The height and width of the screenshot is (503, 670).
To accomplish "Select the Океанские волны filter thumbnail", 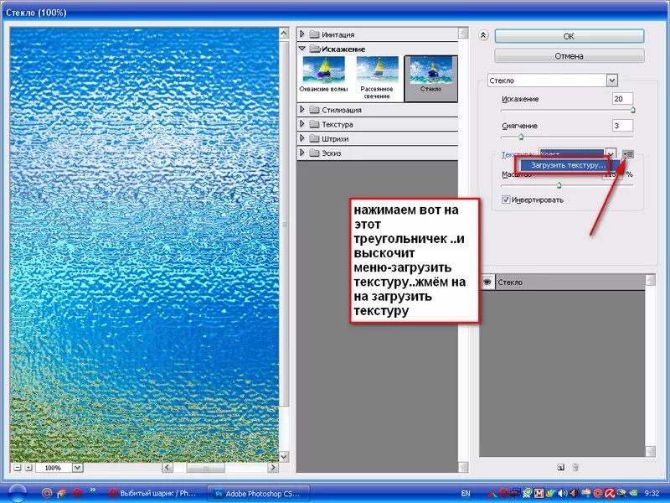I will click(x=323, y=75).
